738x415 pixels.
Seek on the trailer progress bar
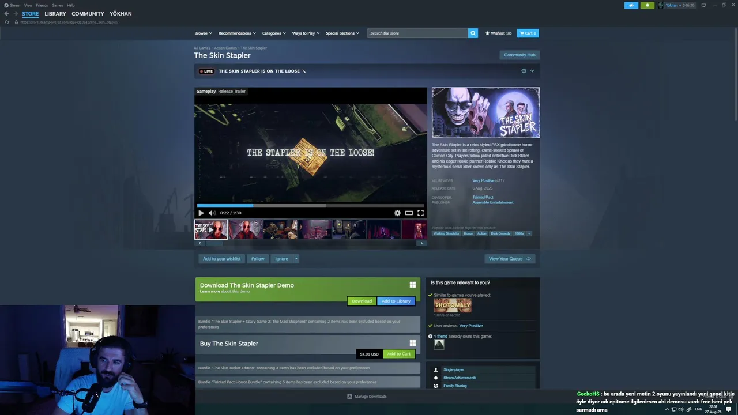tap(311, 205)
